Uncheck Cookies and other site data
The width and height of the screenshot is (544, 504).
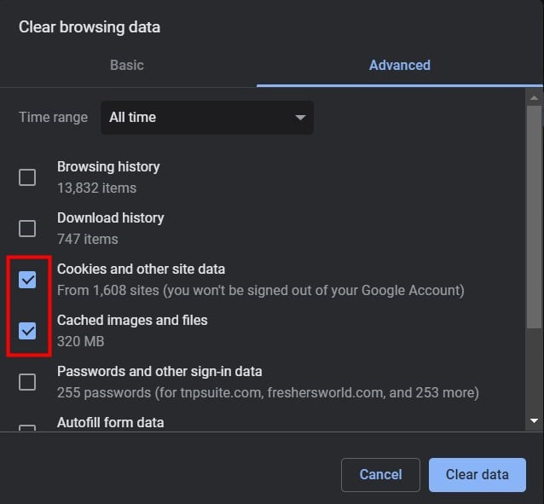[x=27, y=280]
